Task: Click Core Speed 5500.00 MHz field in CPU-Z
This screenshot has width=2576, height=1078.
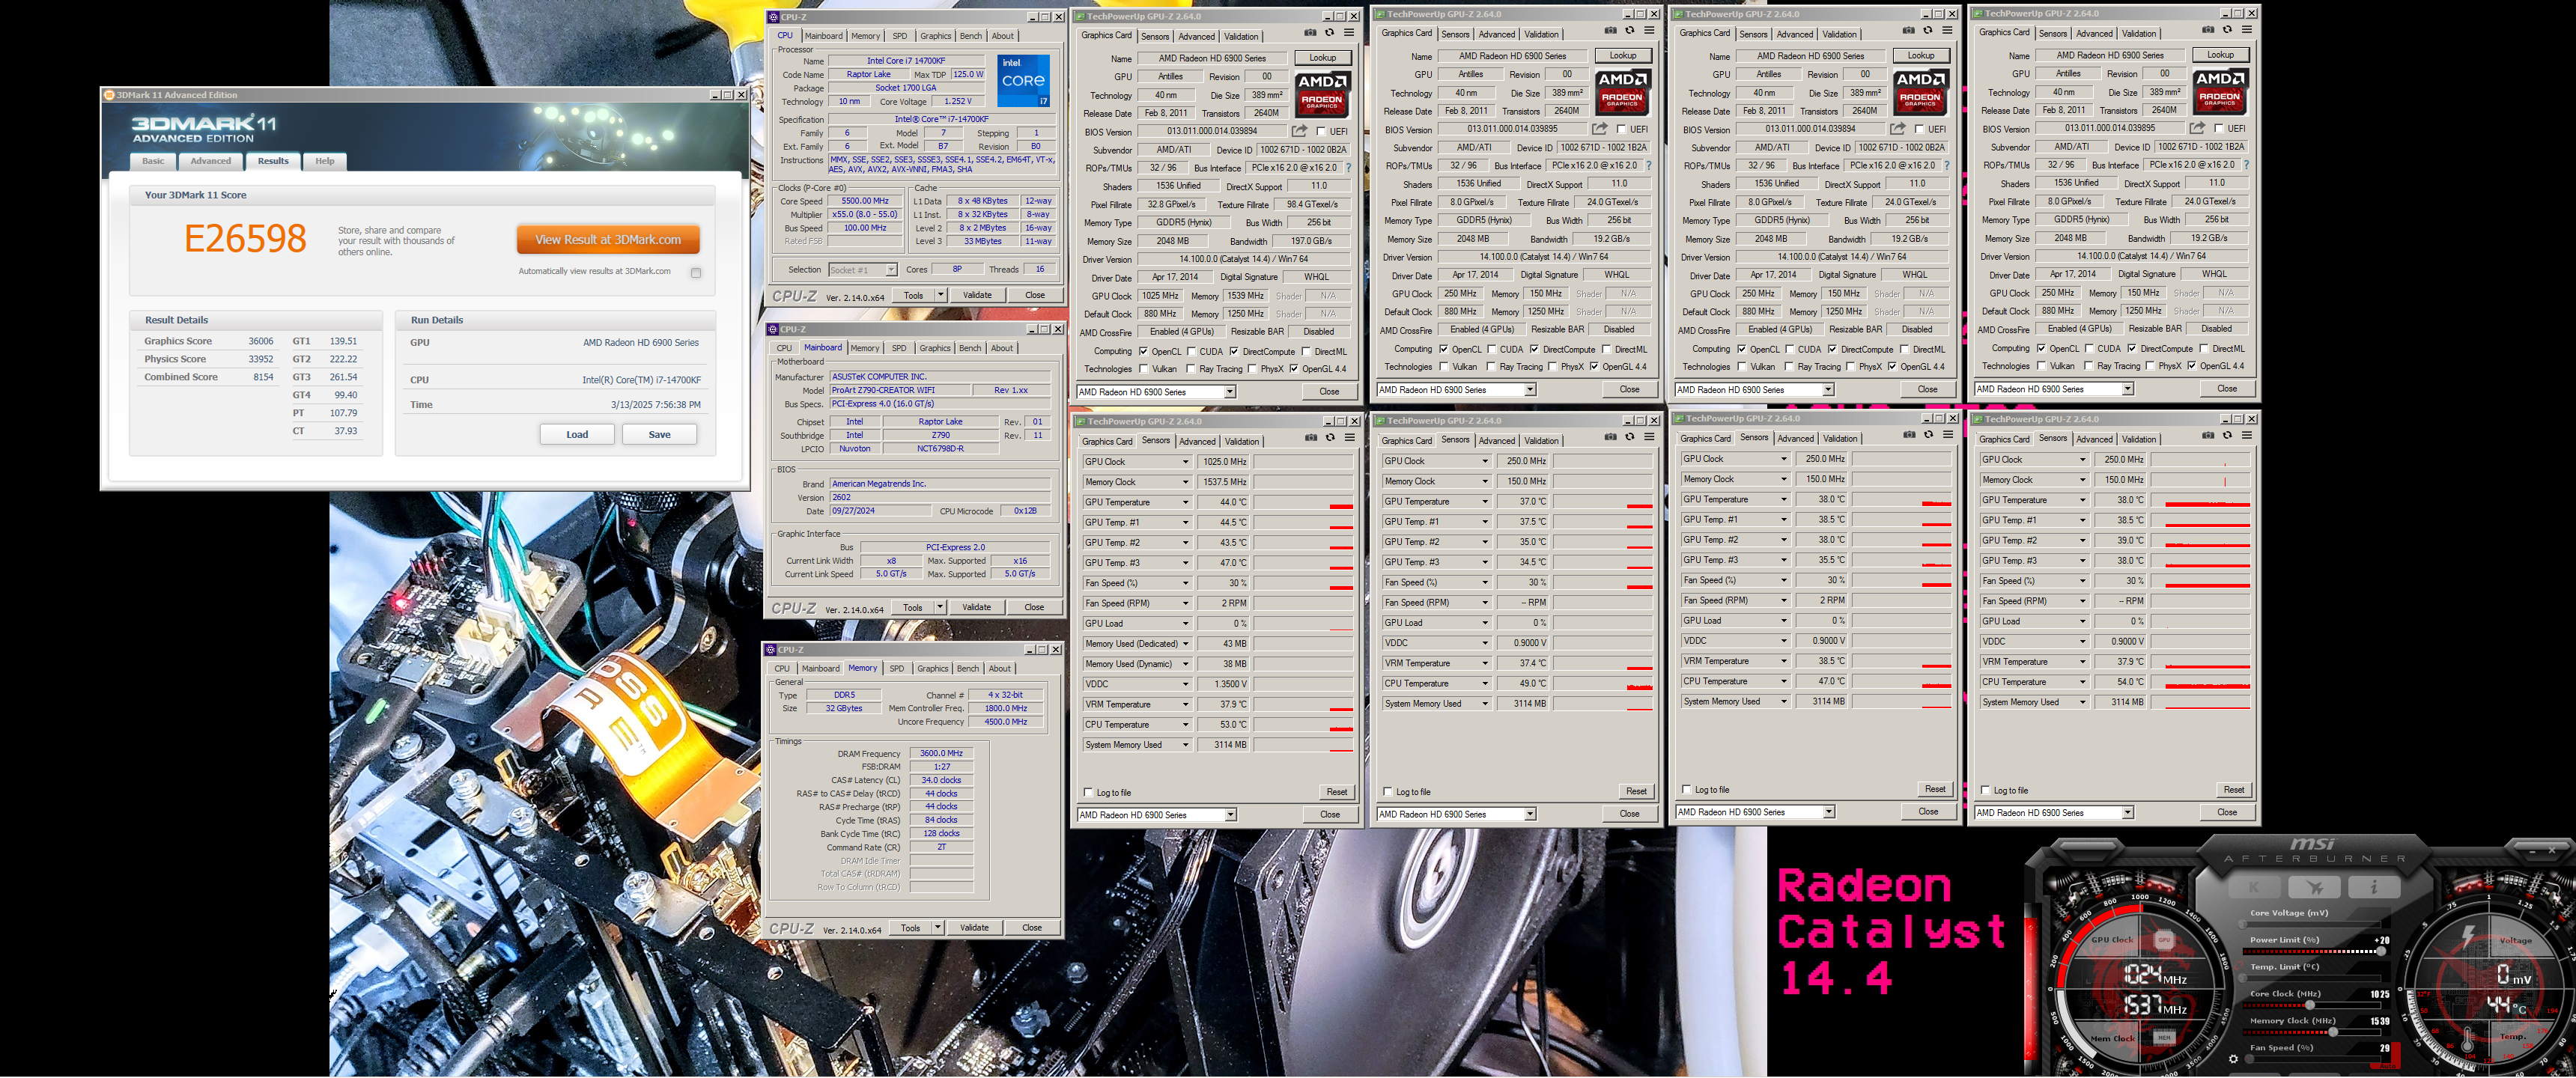Action: point(865,201)
